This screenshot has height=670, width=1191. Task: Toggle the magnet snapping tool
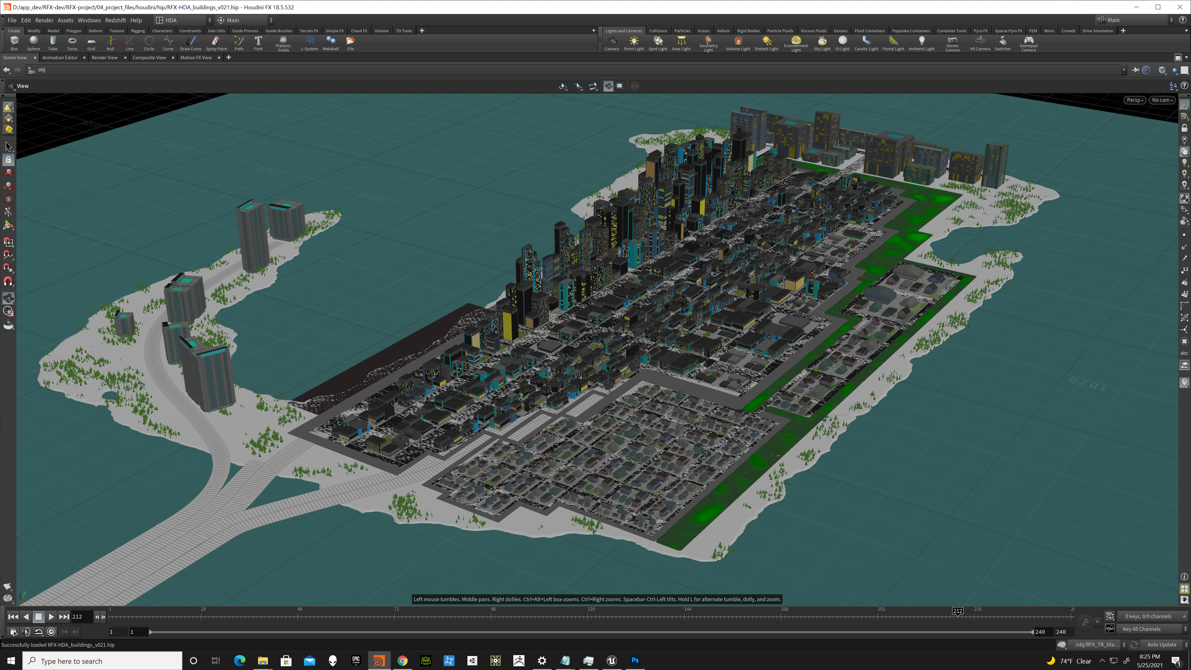pos(8,281)
